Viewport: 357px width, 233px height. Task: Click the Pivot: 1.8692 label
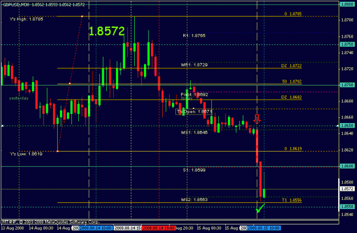[x=194, y=95]
